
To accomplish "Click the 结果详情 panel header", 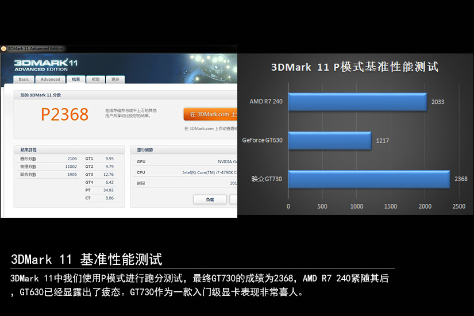I will click(69, 150).
